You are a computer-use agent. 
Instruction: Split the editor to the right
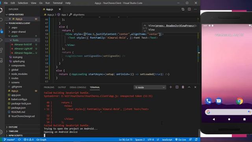[x=189, y=9]
